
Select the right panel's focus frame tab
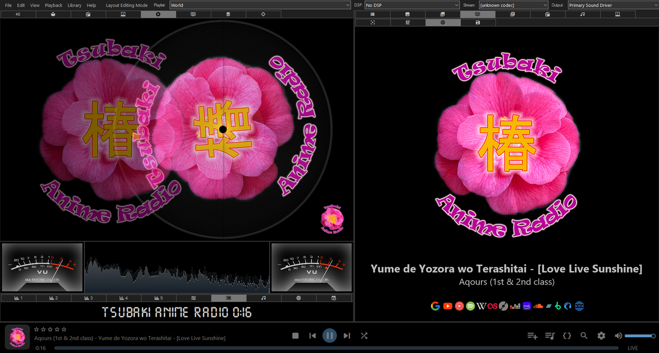[372, 23]
